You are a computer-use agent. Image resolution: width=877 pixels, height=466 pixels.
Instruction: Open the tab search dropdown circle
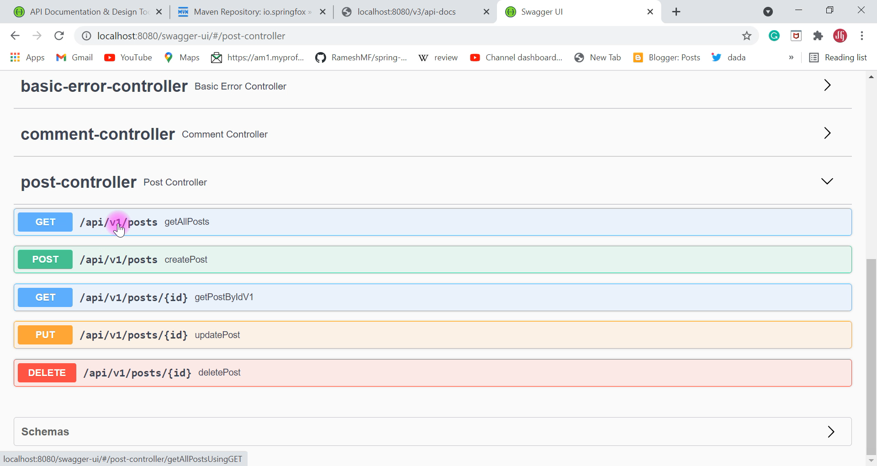click(768, 12)
